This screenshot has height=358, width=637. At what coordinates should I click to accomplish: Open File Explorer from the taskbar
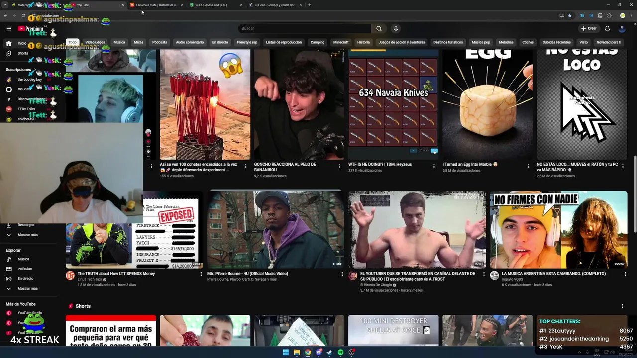[297, 352]
